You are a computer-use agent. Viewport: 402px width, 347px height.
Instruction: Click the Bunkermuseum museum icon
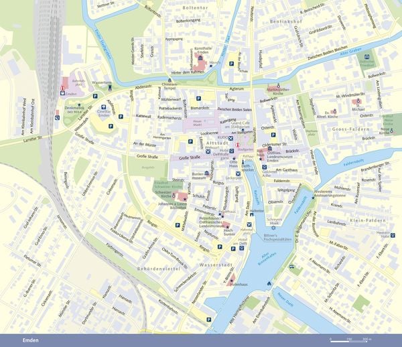tap(206, 173)
